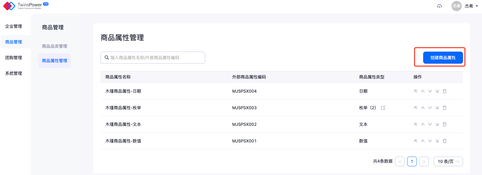Move 木槿商品属性-枚举 row up one position

423,108
